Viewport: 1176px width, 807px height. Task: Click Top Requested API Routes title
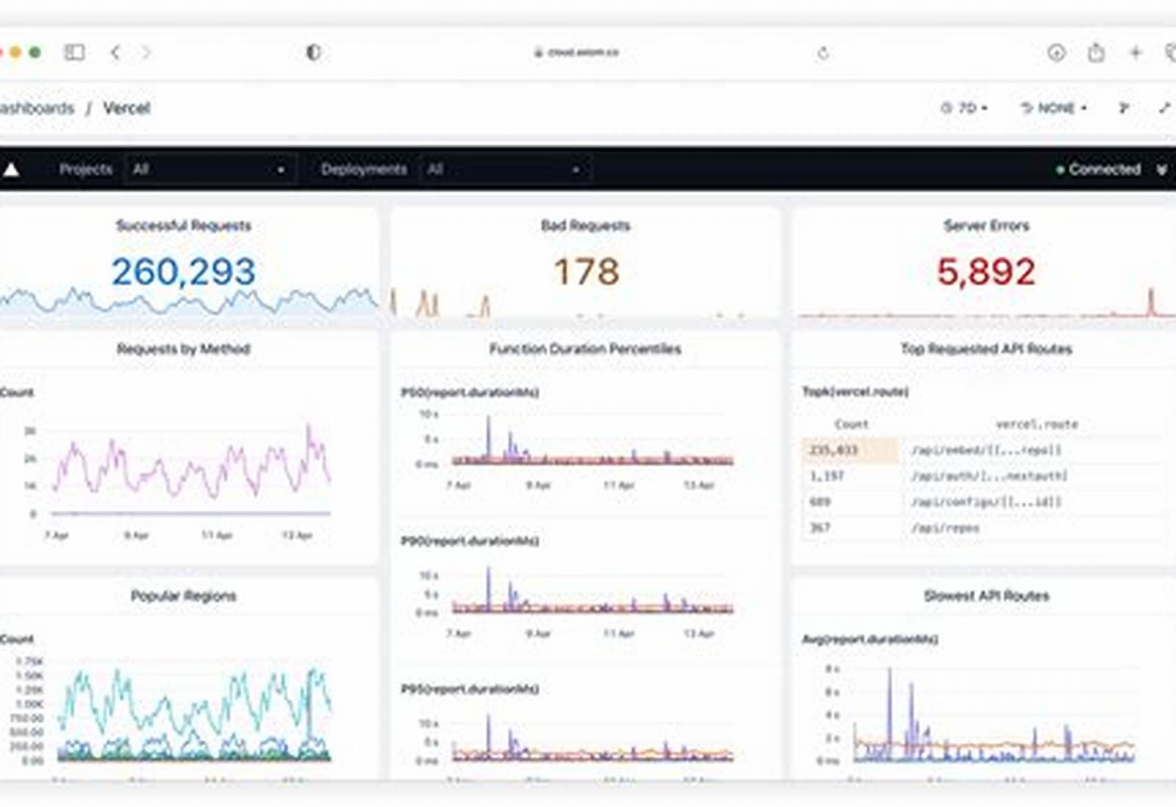tap(986, 348)
